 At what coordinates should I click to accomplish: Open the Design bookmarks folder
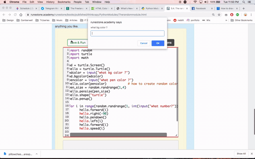pos(8,20)
